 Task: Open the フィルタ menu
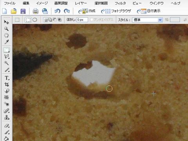point(120,3)
